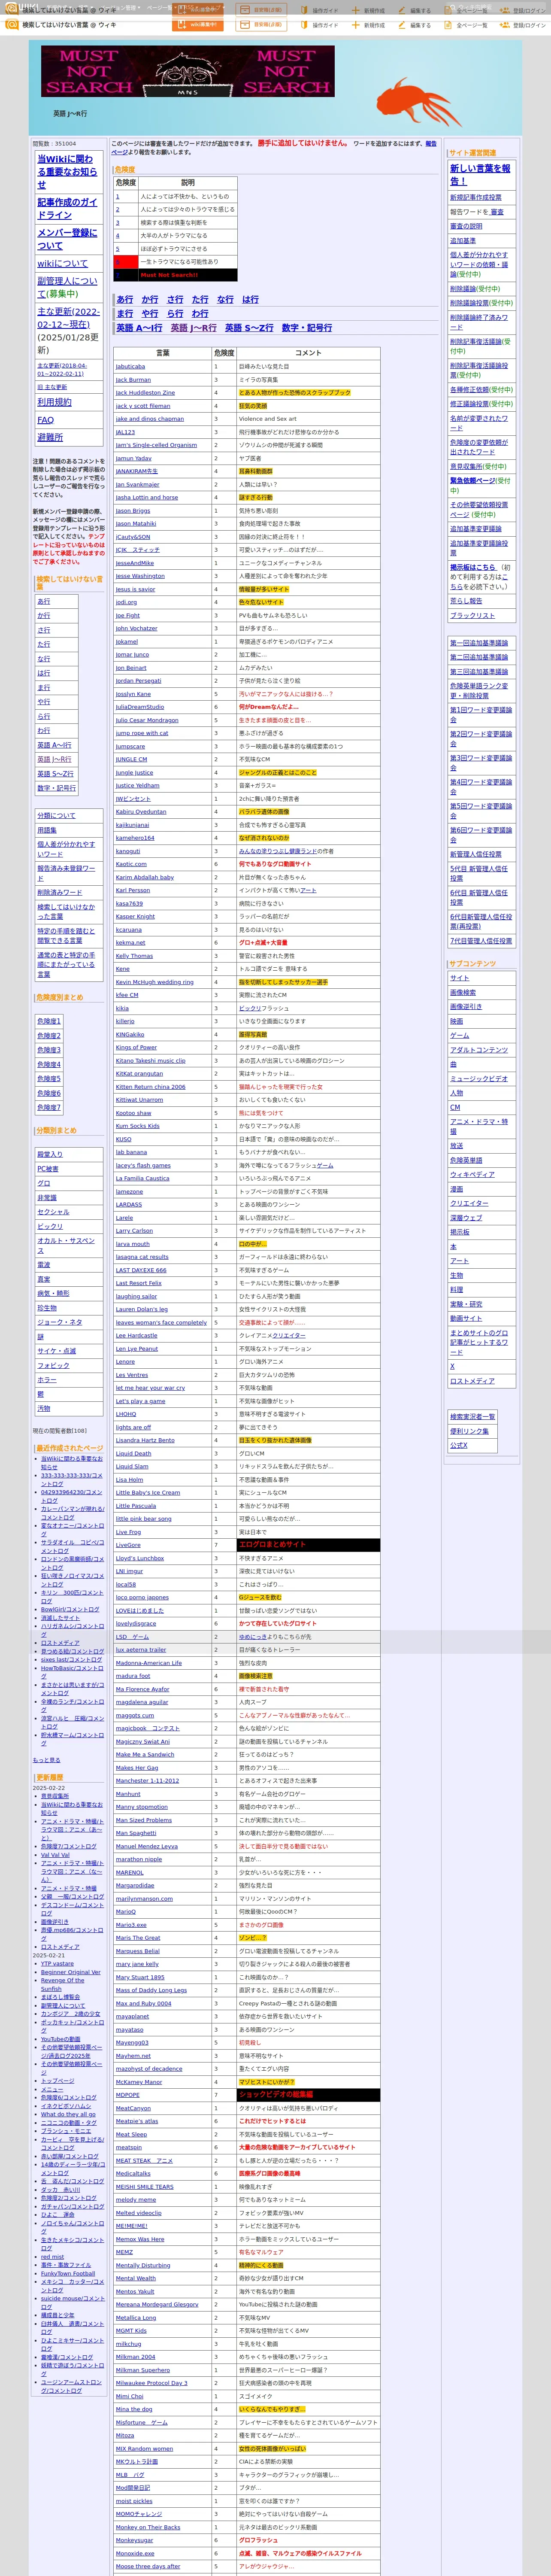Open the 新規作成 menu in the toolbar
The image size is (551, 2576).
(370, 25)
